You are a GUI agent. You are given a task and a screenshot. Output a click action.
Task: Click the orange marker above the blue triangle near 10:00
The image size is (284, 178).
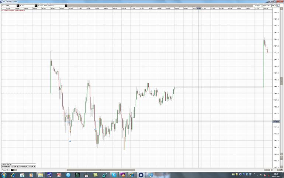(x=70, y=131)
